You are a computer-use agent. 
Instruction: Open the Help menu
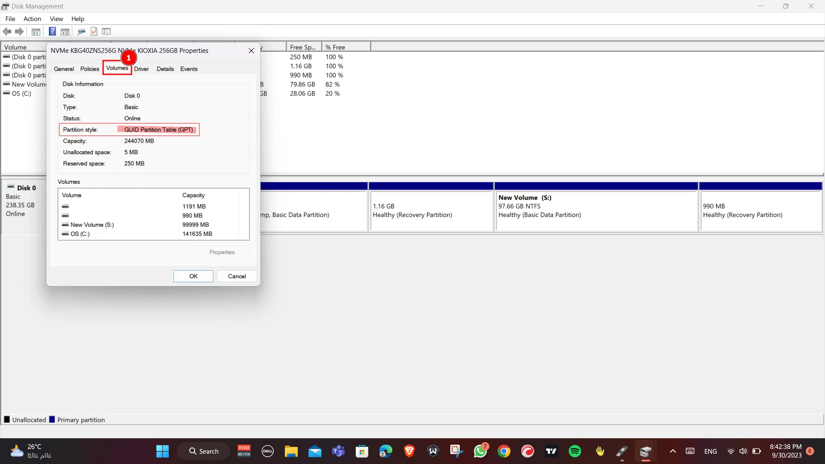coord(78,19)
